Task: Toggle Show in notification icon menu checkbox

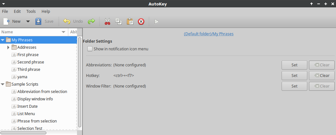Action: coord(90,49)
